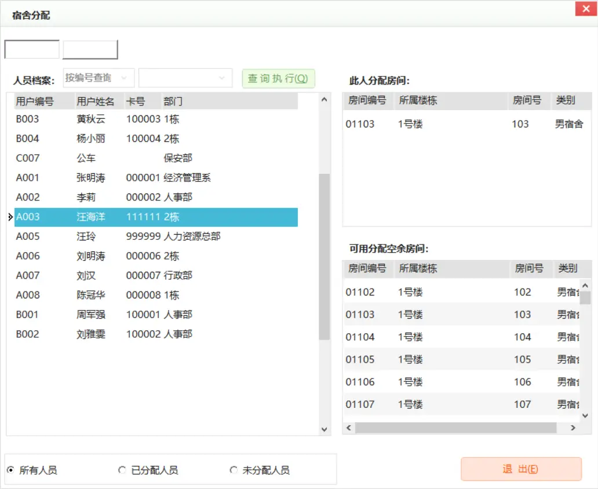Click the second input field top-left
Image resolution: width=598 pixels, height=489 pixels.
[x=90, y=49]
